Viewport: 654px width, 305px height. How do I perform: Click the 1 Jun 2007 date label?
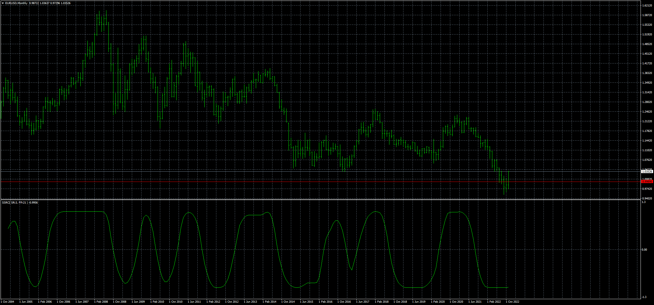coord(82,302)
